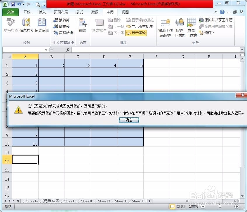Click the 翻译 translate icon
Viewport: 247px width, 212px height.
(83, 25)
